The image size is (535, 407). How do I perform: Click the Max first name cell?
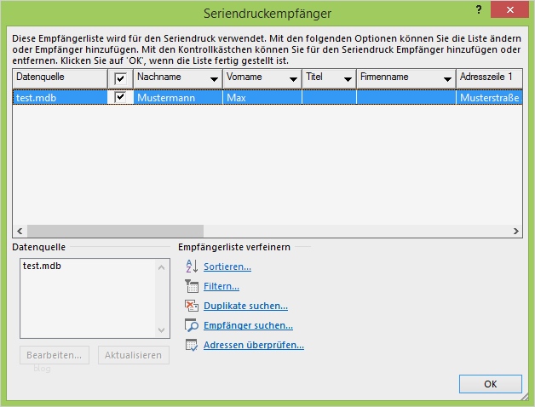click(262, 98)
